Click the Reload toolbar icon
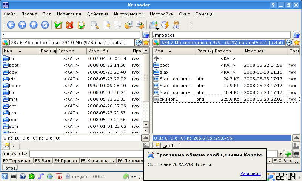Screen dimensions: 302x181 click(45, 25)
